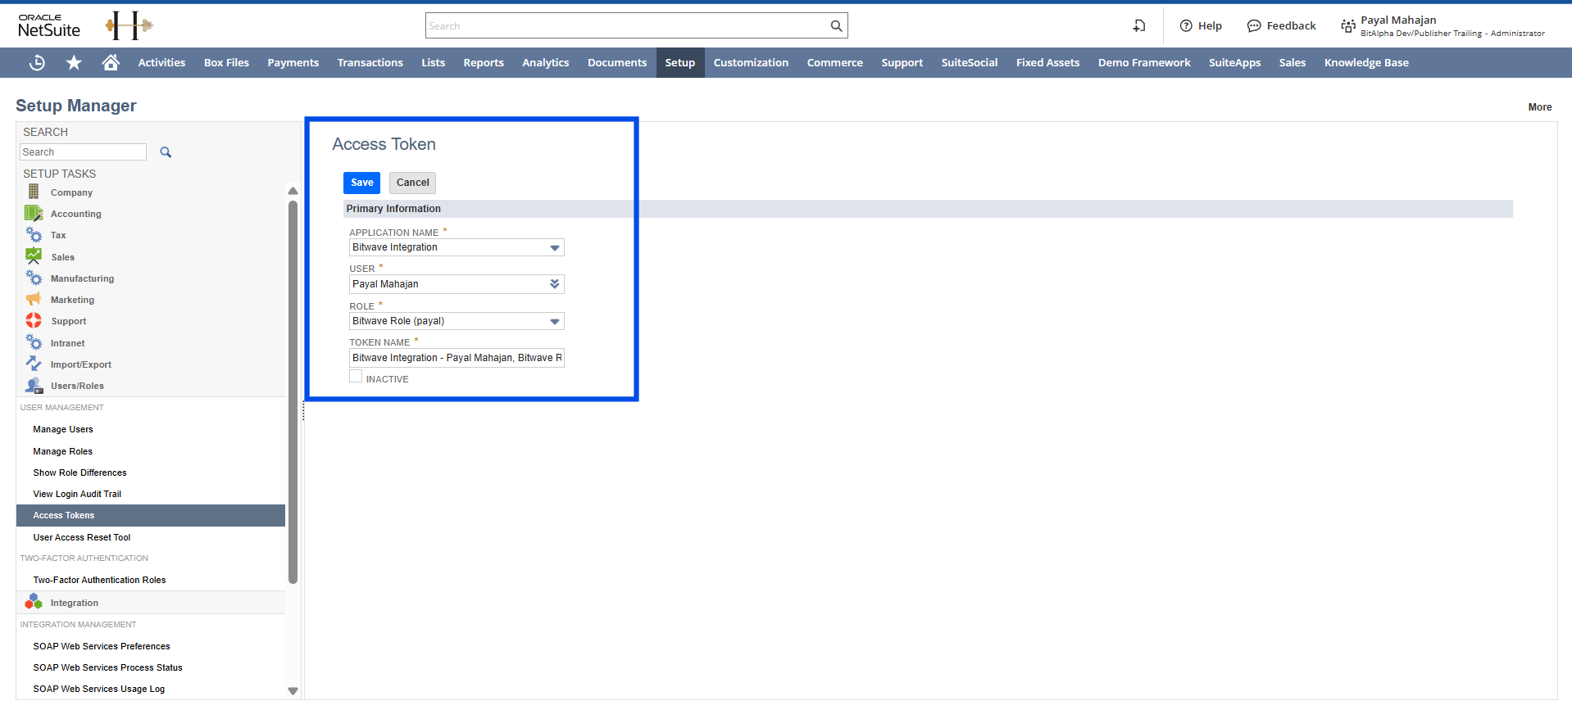Screen dimensions: 1572x710
Task: Open the Fixed Assets menu
Action: tap(1047, 62)
